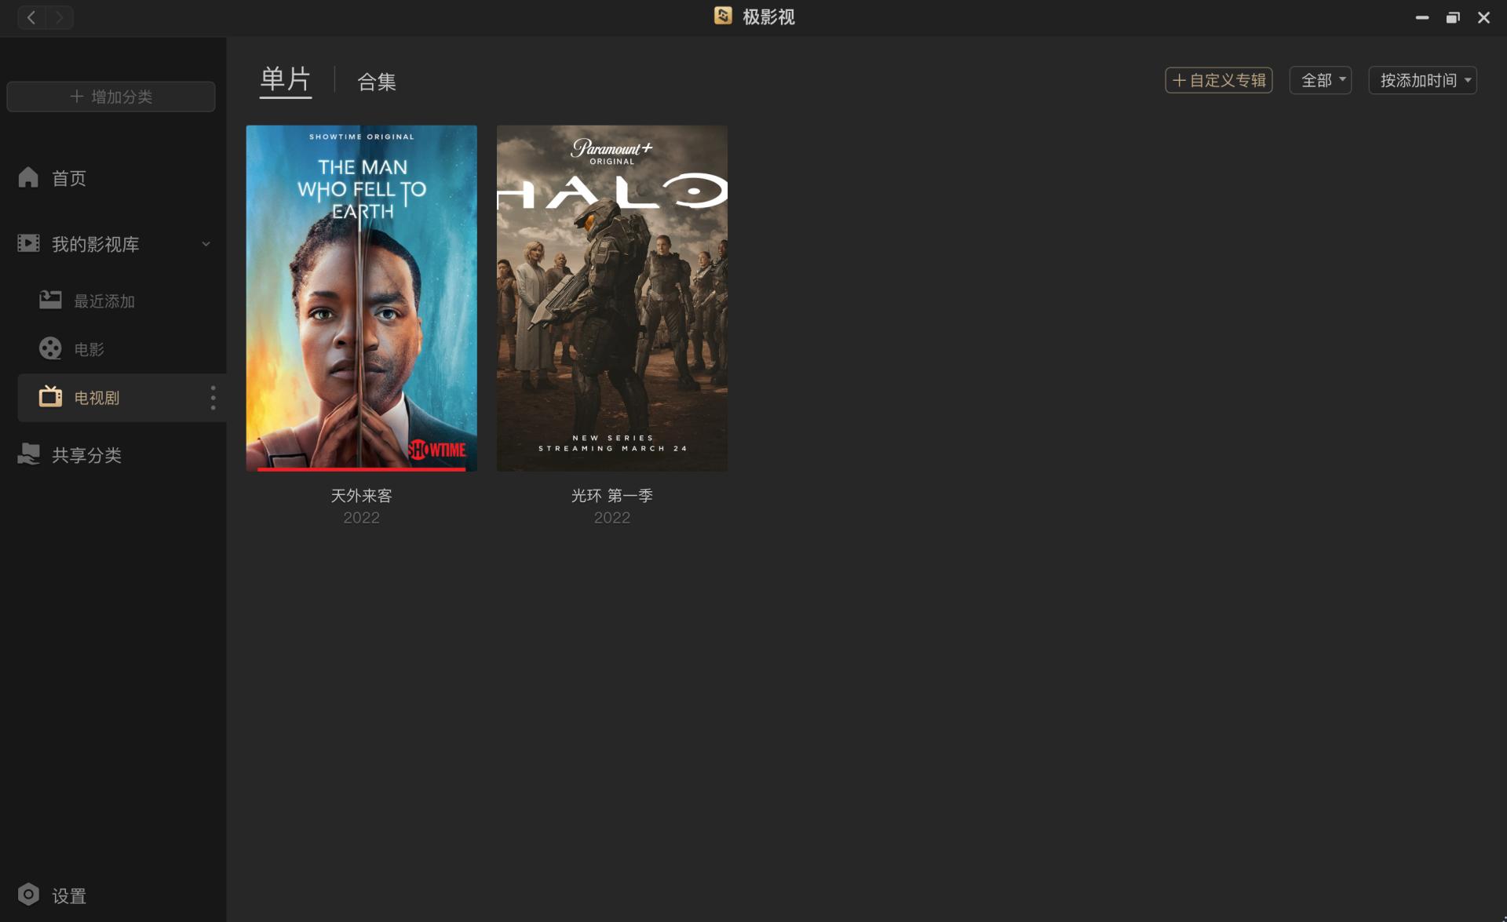Click the home icon beside 首页
The height and width of the screenshot is (922, 1507).
tap(28, 177)
